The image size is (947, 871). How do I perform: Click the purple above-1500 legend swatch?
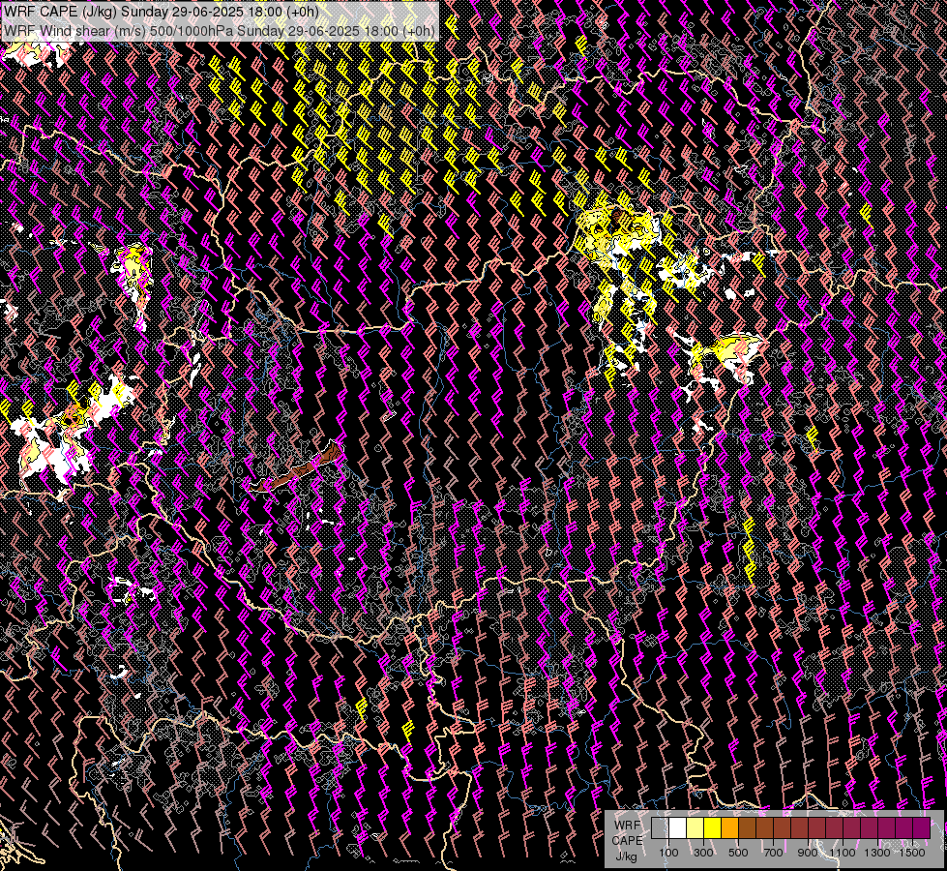click(922, 827)
